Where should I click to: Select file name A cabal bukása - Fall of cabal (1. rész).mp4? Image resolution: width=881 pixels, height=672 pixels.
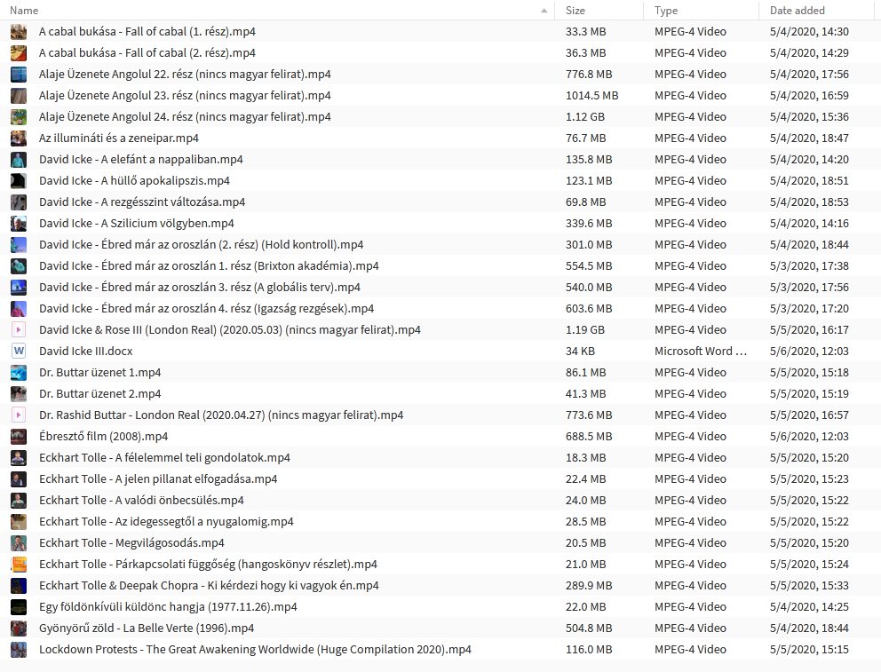tap(147, 32)
